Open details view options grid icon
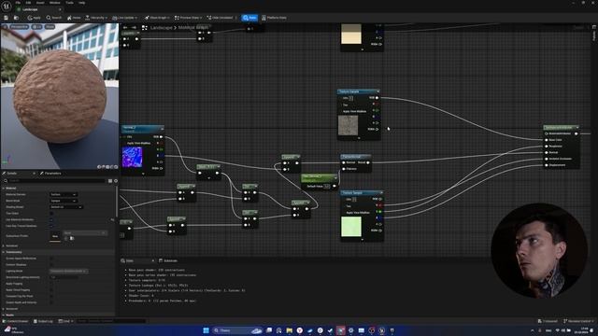The width and height of the screenshot is (598, 336). click(110, 180)
